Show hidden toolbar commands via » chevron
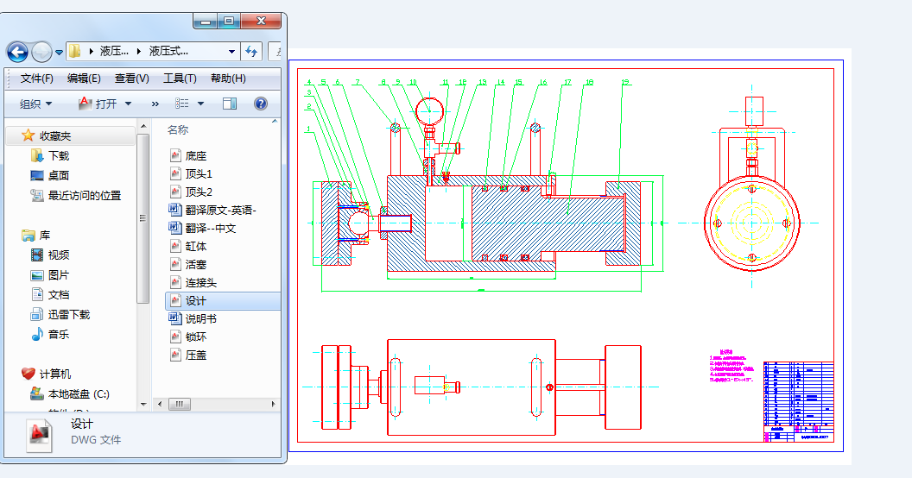This screenshot has width=912, height=478. tap(155, 104)
